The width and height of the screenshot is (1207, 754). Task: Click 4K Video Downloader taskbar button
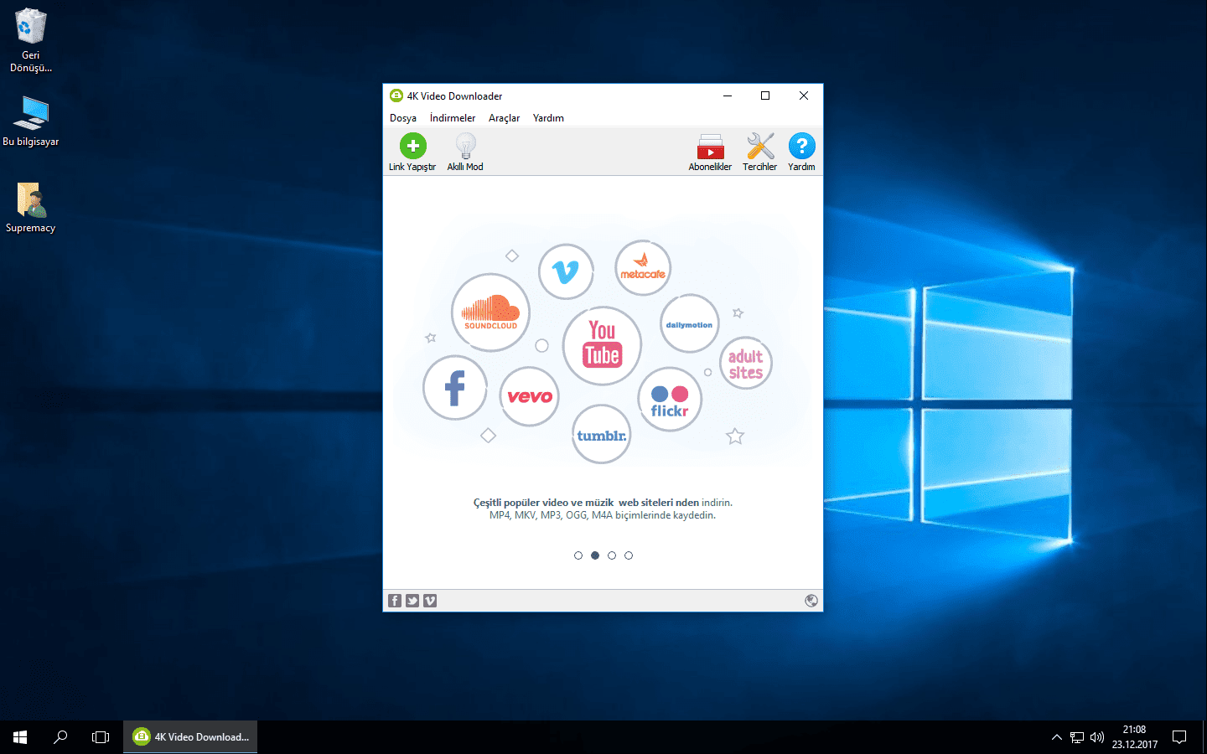190,737
